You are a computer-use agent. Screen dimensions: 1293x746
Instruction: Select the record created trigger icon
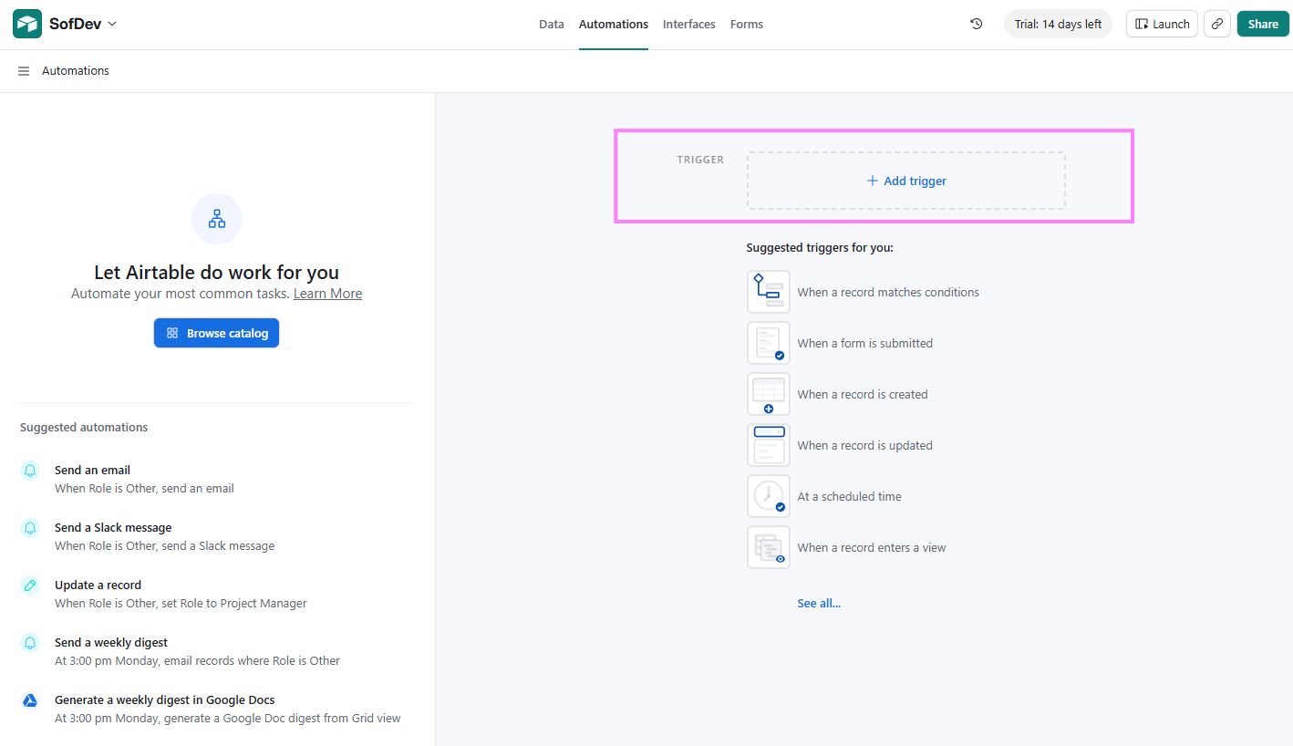click(x=769, y=394)
